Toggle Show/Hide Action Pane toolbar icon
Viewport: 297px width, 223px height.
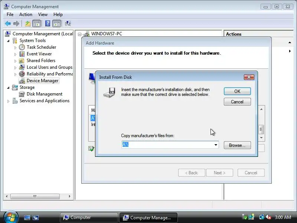57,23
